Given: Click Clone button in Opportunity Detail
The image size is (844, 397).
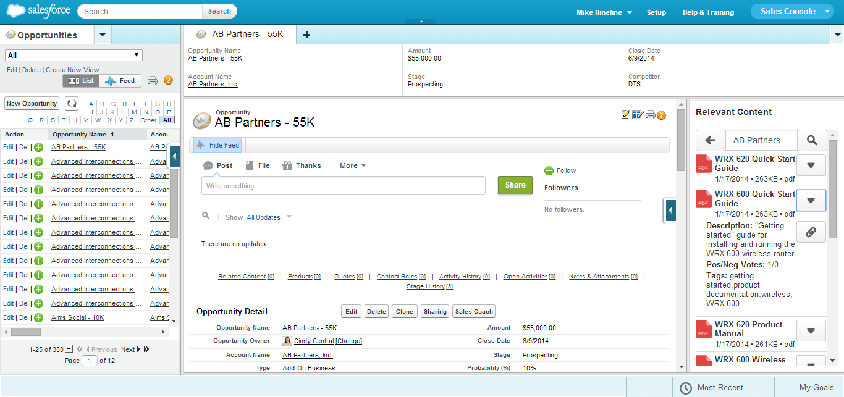Looking at the screenshot, I should (x=405, y=312).
